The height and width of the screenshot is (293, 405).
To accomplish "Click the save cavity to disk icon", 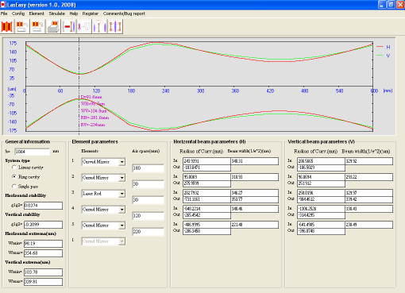I will [37, 27].
